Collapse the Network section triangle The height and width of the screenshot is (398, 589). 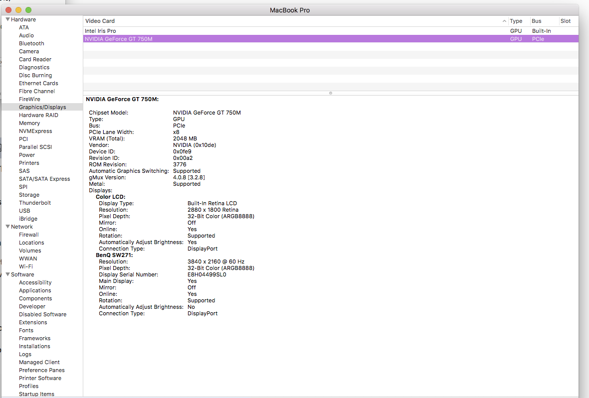click(x=7, y=227)
